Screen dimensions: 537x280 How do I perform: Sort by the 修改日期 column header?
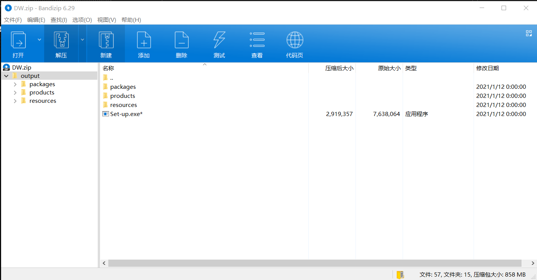[505, 68]
